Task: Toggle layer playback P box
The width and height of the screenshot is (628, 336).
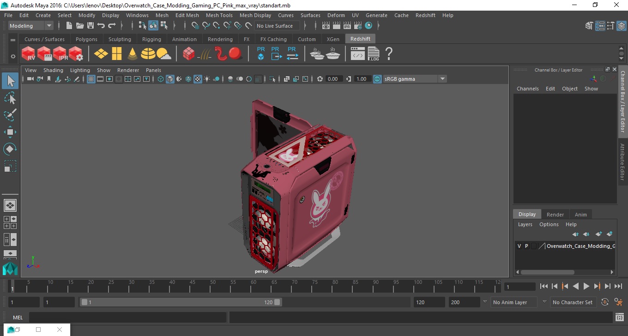Action: click(x=526, y=246)
